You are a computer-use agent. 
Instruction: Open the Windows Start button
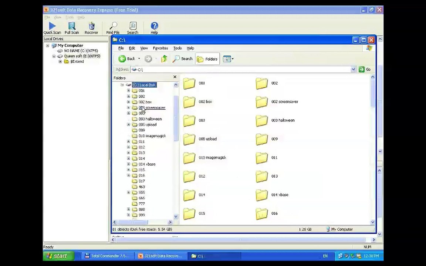point(58,256)
